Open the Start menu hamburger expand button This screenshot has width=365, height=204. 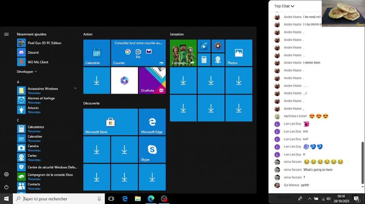[6, 34]
